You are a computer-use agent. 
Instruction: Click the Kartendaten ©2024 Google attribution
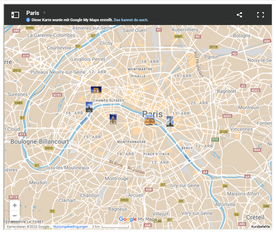[28, 227]
